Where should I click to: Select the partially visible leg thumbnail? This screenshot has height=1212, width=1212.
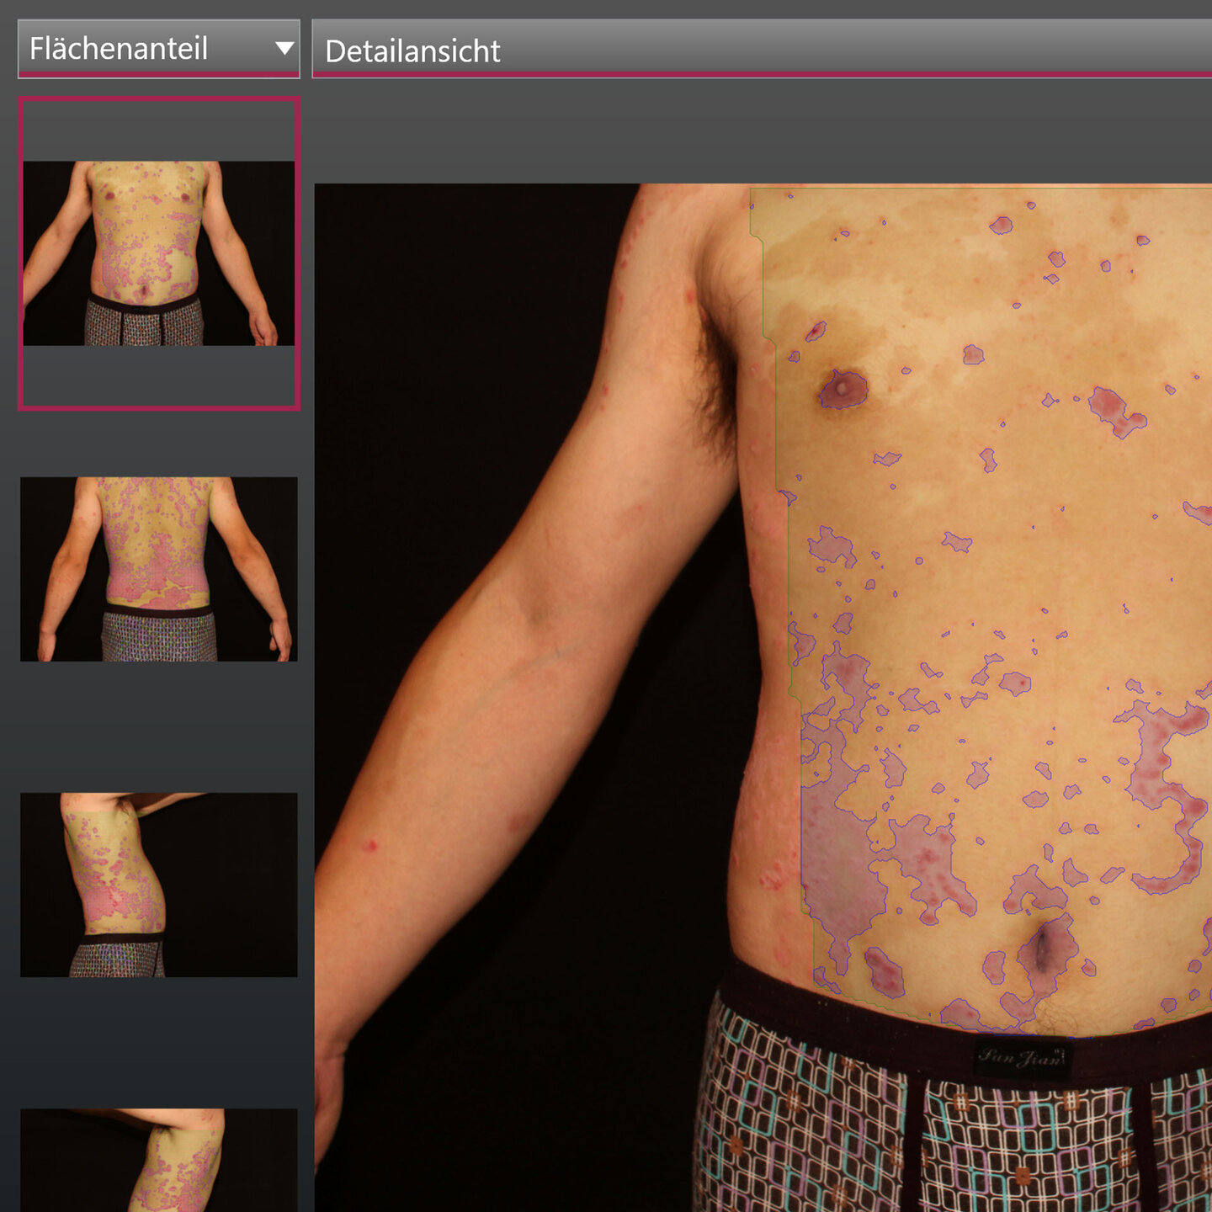[x=159, y=1160]
